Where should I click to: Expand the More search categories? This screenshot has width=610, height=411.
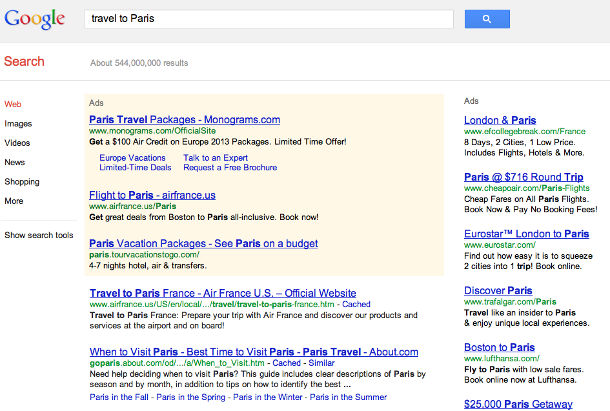pyautogui.click(x=14, y=201)
